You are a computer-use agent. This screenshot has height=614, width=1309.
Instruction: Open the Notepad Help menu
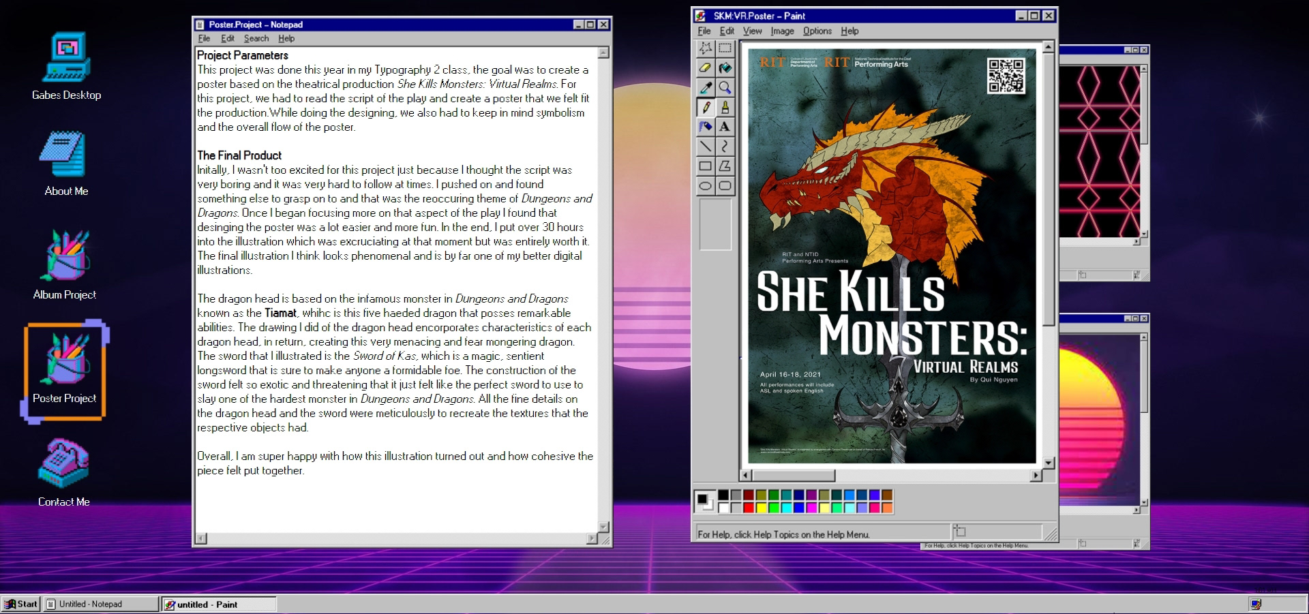click(x=286, y=38)
